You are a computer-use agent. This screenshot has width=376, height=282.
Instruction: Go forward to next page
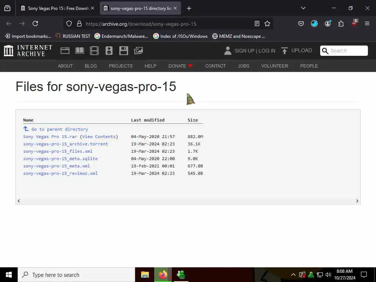[x=22, y=23]
